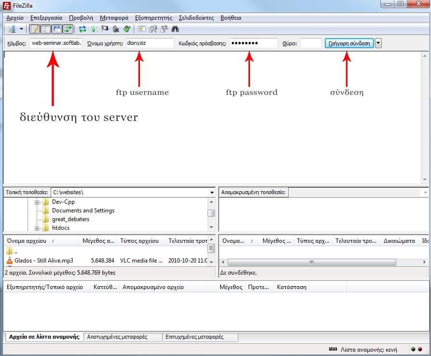
Task: Open the remote location path dropdown
Action: (x=425, y=193)
